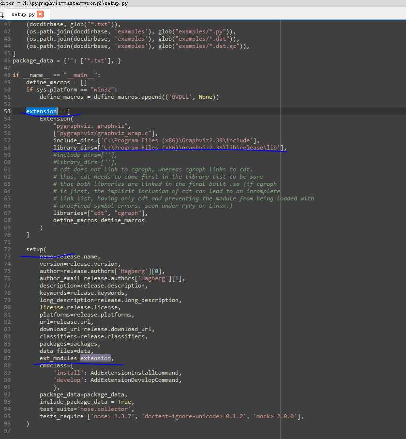Click 'packages=packages' on line 85
406x439 pixels.
[70, 344]
